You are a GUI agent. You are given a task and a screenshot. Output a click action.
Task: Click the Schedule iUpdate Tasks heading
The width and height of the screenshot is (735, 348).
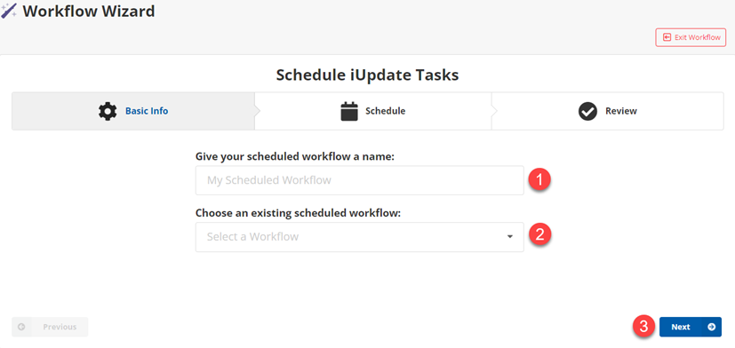coord(368,75)
